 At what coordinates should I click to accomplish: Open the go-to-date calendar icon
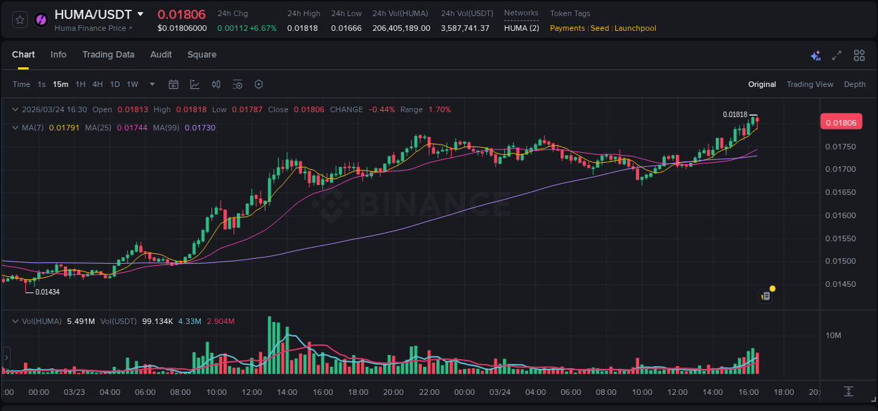(x=173, y=84)
